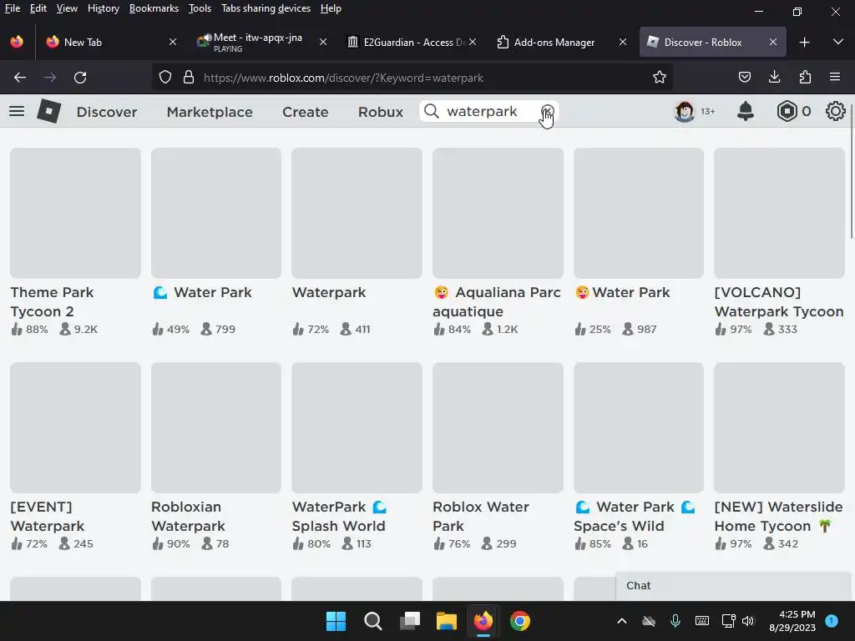Switch to E2Guardian Access Denied tab
This screenshot has height=641, width=855.
(407, 42)
